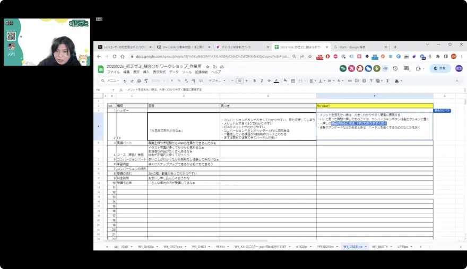Image resolution: width=467 pixels, height=269 pixels.
Task: Toggle italic formatting in toolbar
Action: (x=262, y=81)
